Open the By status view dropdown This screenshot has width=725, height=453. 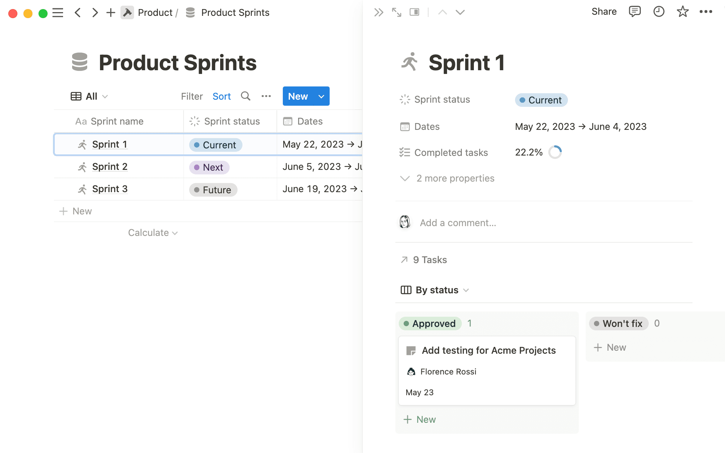434,290
